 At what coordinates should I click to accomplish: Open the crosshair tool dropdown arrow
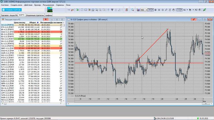click(x=152, y=10)
